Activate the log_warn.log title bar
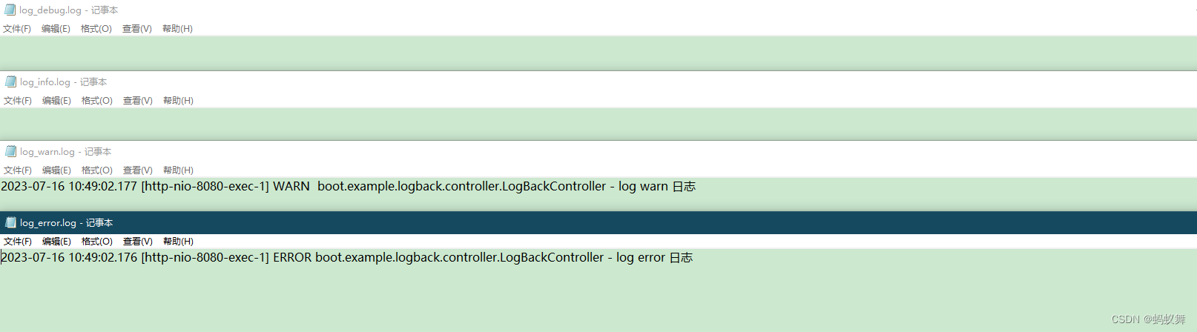The width and height of the screenshot is (1197, 332). point(598,151)
